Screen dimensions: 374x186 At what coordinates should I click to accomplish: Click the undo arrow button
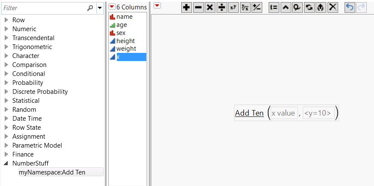(x=350, y=8)
